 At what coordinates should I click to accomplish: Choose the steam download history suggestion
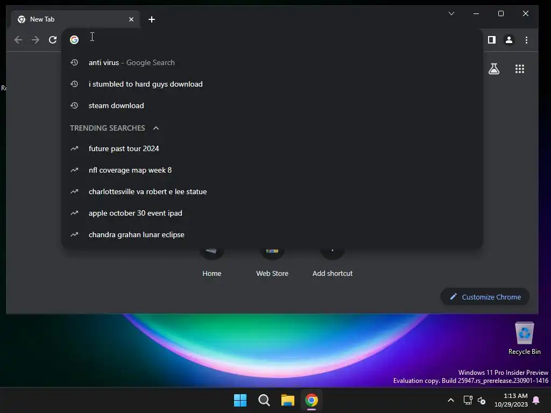[x=272, y=105]
